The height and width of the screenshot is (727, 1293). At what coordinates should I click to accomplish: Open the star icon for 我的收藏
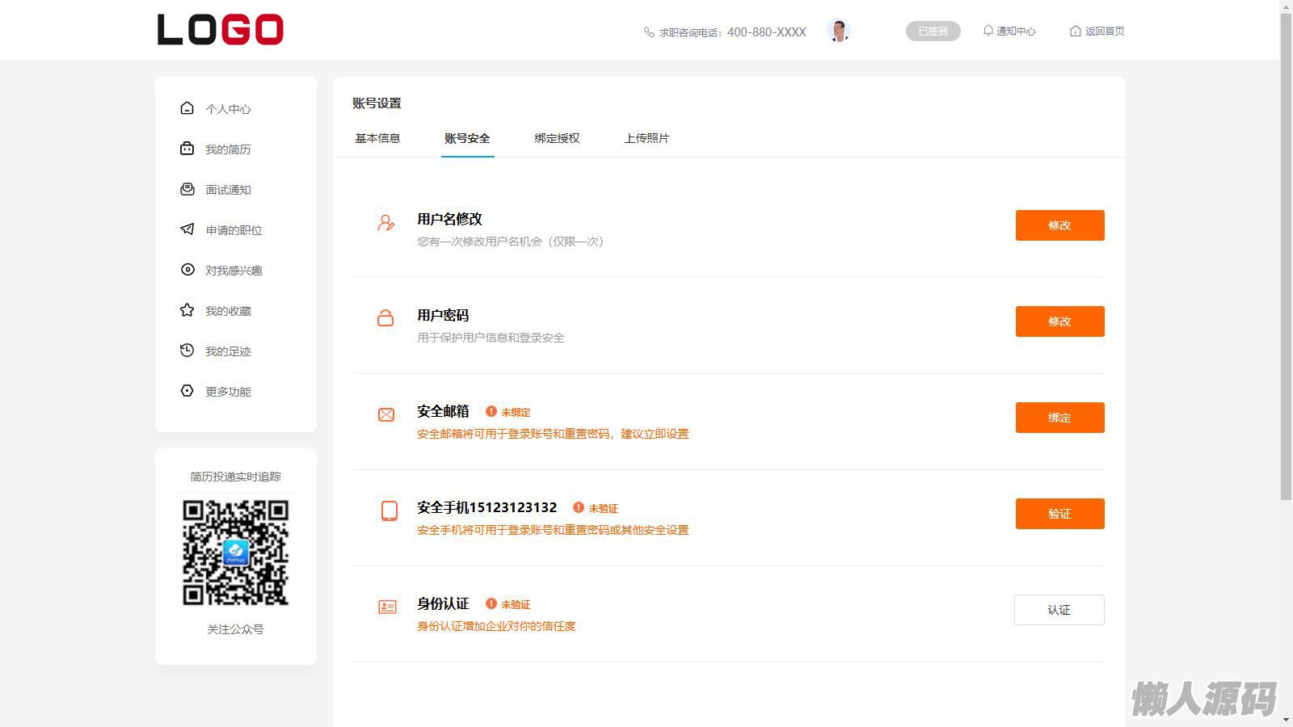click(187, 310)
